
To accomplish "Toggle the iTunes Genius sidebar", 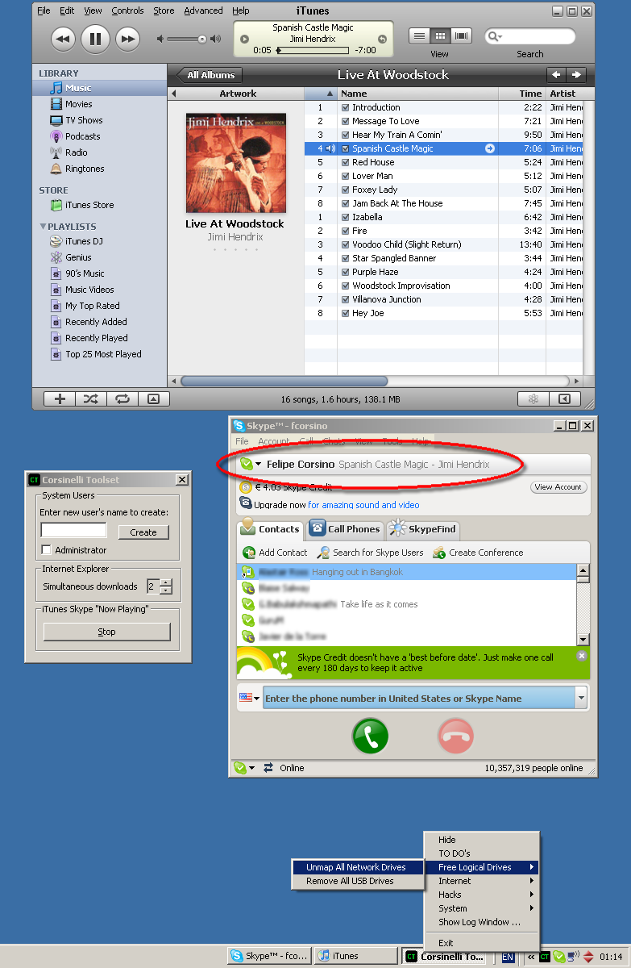I will 565,398.
